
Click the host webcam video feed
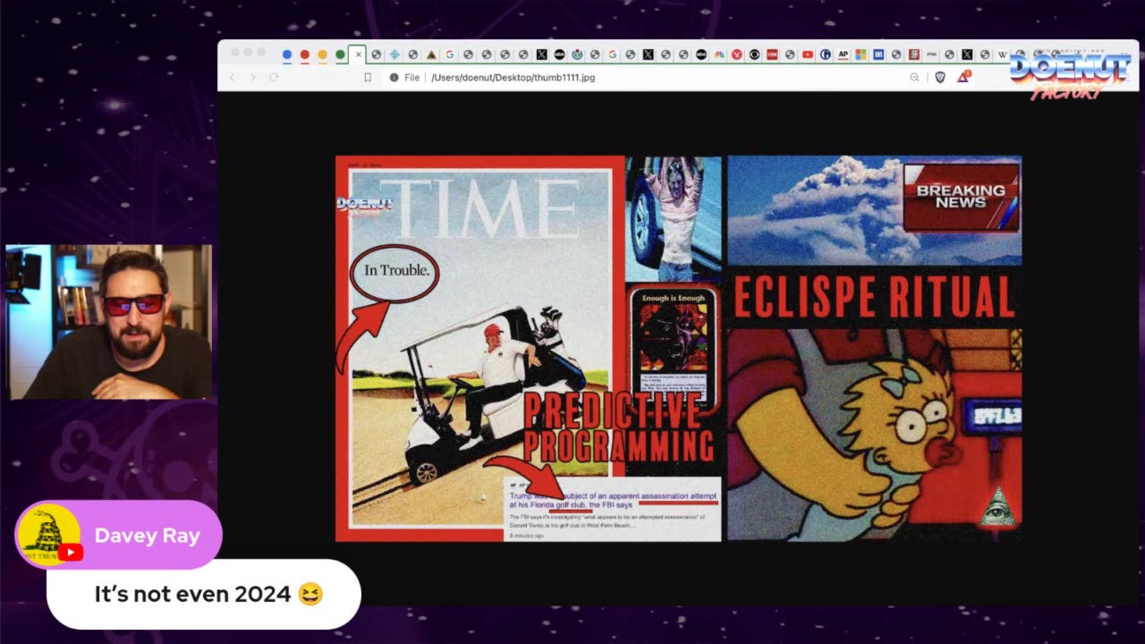108,321
